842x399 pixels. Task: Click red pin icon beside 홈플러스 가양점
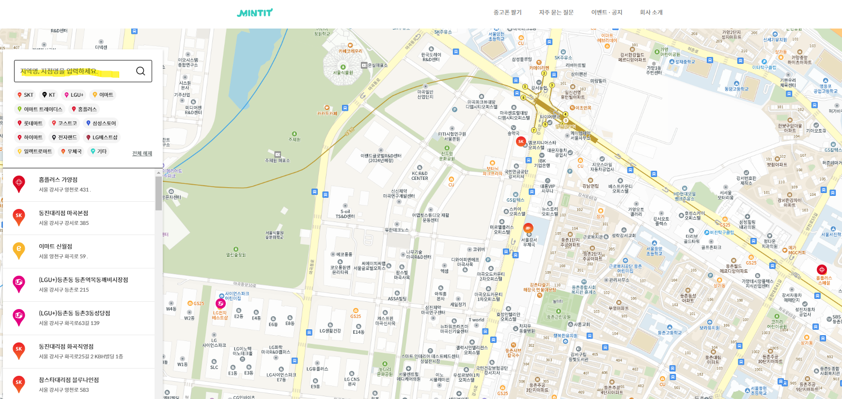tap(19, 184)
